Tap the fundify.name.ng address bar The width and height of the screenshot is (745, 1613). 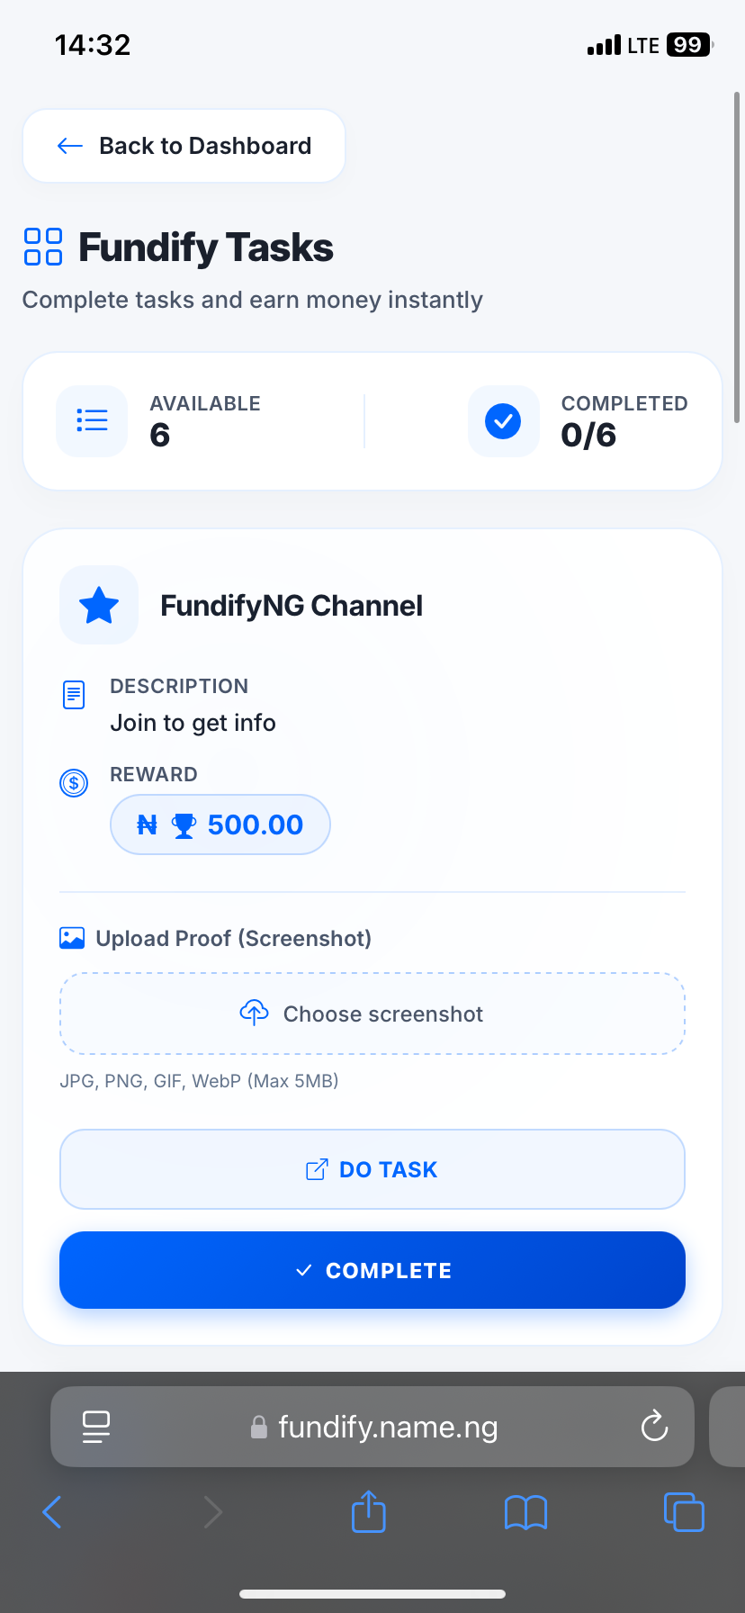click(x=387, y=1427)
